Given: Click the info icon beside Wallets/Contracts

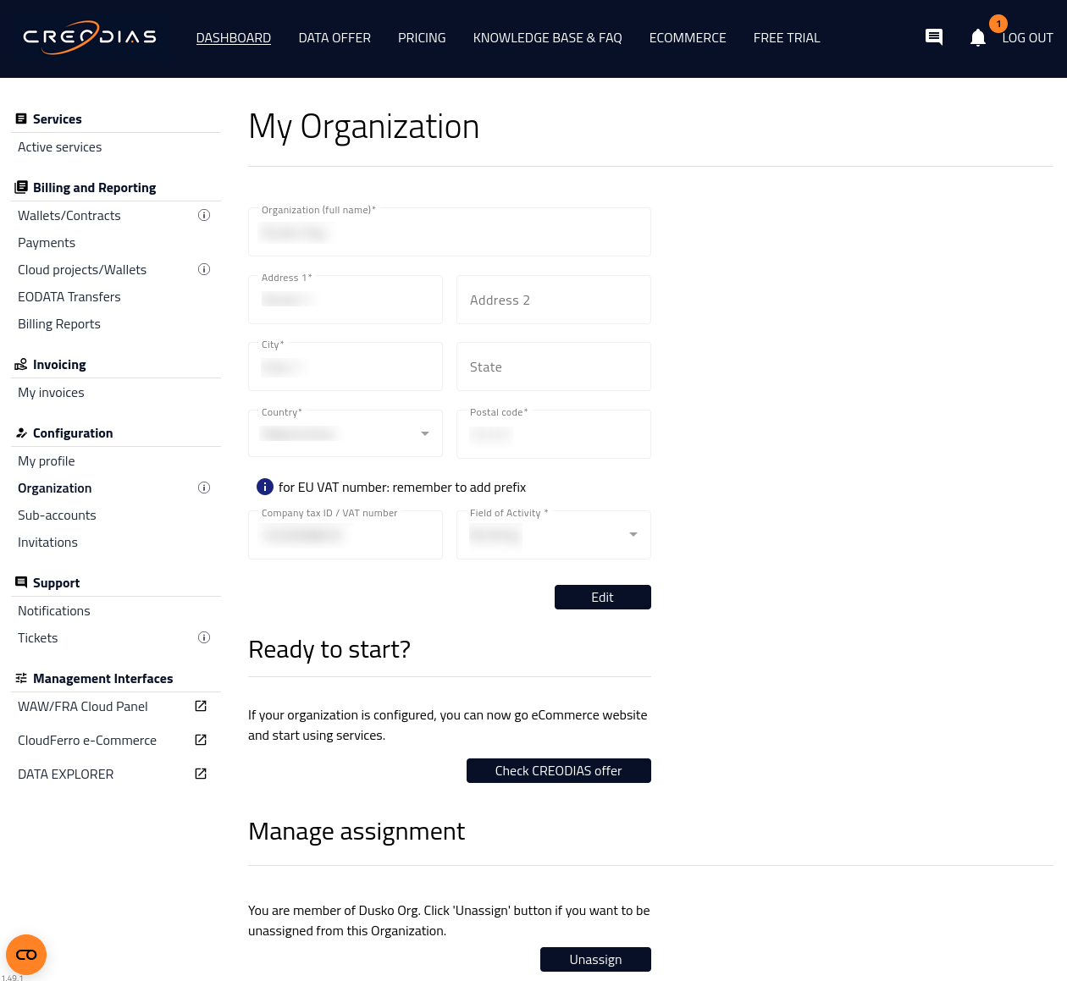Looking at the screenshot, I should pos(204,215).
